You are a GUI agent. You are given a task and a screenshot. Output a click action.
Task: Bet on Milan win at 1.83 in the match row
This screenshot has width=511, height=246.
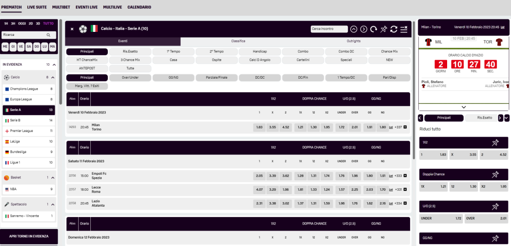(259, 127)
